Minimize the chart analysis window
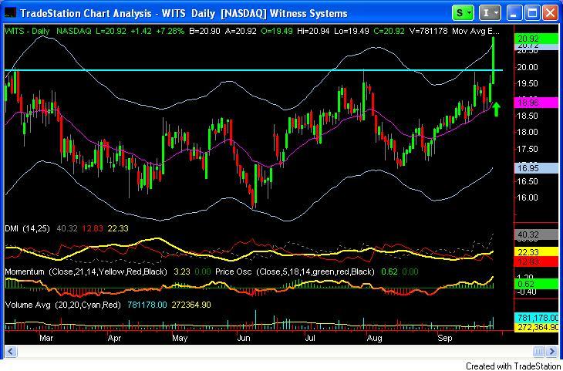Screen dimensions: 563x371 514,14
